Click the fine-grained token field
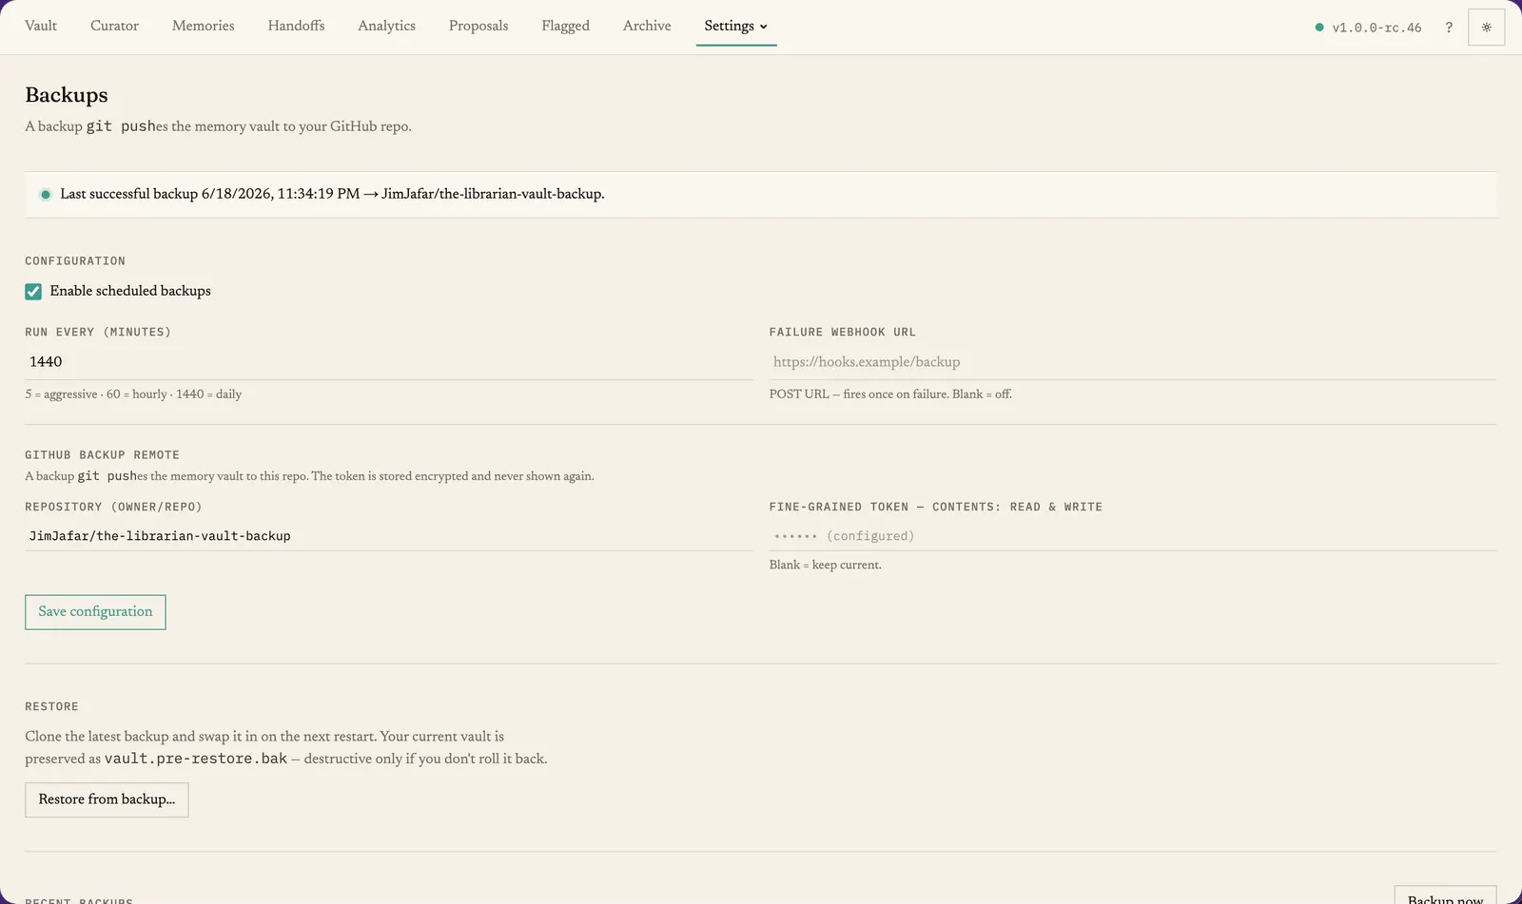 coord(1132,536)
